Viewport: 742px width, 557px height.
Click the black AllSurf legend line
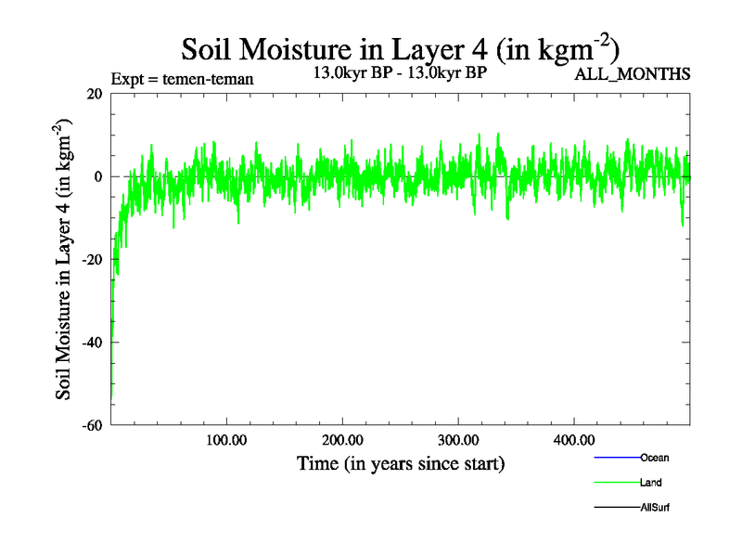617,508
